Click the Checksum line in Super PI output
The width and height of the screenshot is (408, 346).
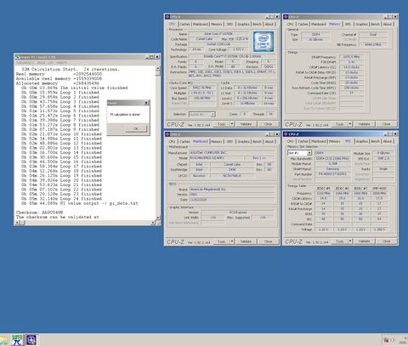(x=39, y=213)
